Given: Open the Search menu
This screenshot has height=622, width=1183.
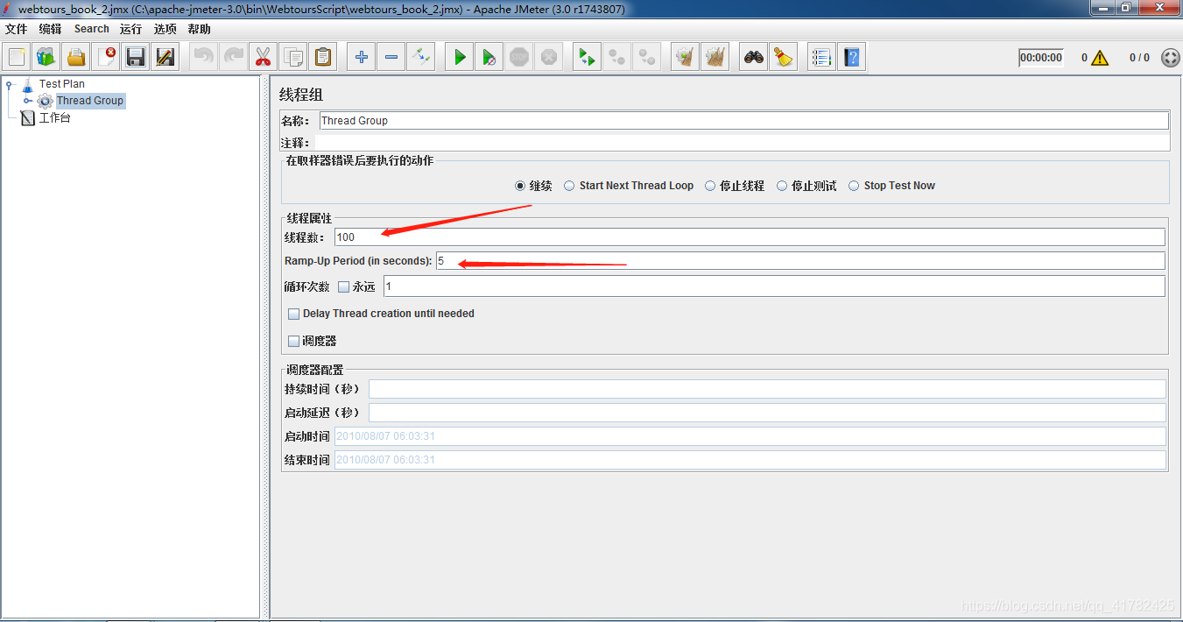Looking at the screenshot, I should (91, 29).
